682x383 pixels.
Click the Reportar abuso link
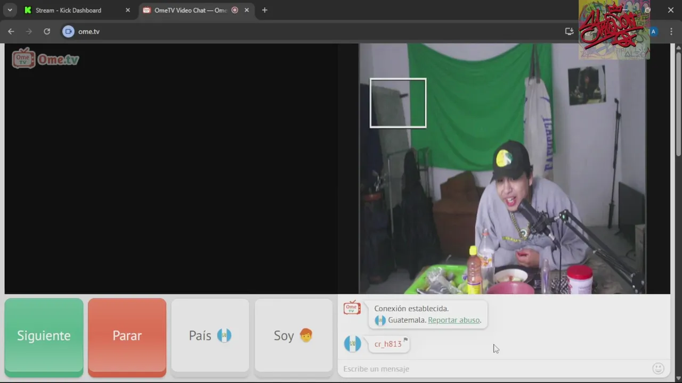point(454,320)
